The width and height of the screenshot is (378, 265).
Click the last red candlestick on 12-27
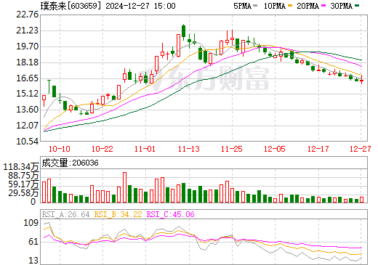pos(361,80)
